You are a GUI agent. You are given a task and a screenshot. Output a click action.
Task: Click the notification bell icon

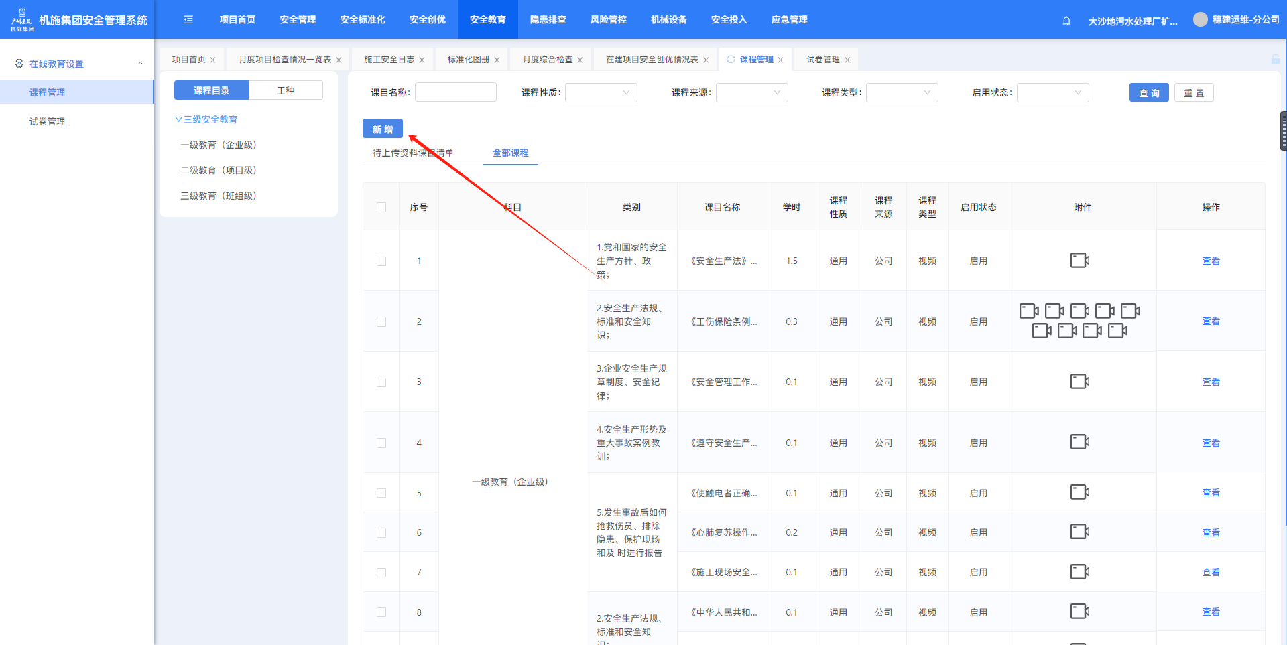(x=1066, y=21)
